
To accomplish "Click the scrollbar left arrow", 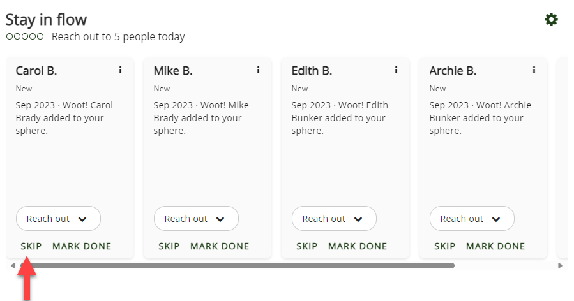I will point(13,265).
